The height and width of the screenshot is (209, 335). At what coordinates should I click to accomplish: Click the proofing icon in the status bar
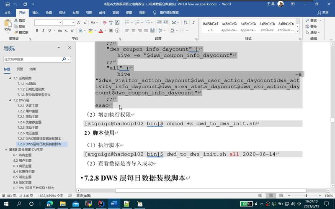(x=70, y=195)
